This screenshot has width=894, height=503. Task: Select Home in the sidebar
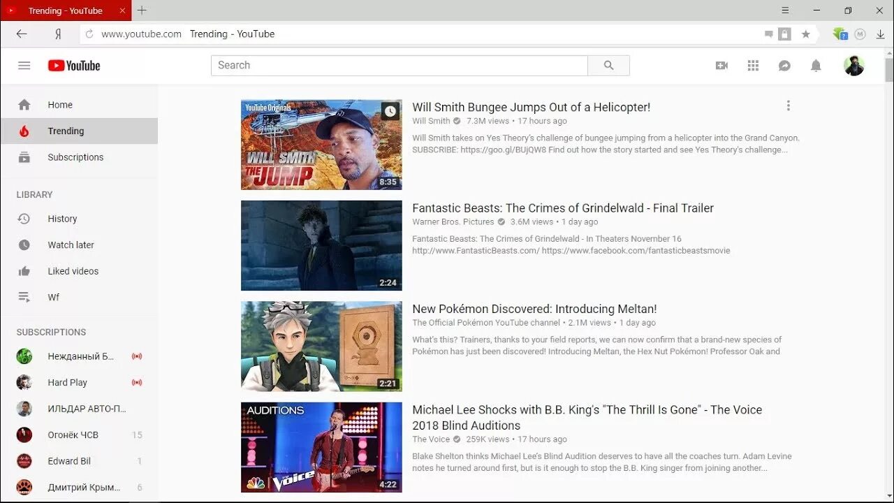79,105
